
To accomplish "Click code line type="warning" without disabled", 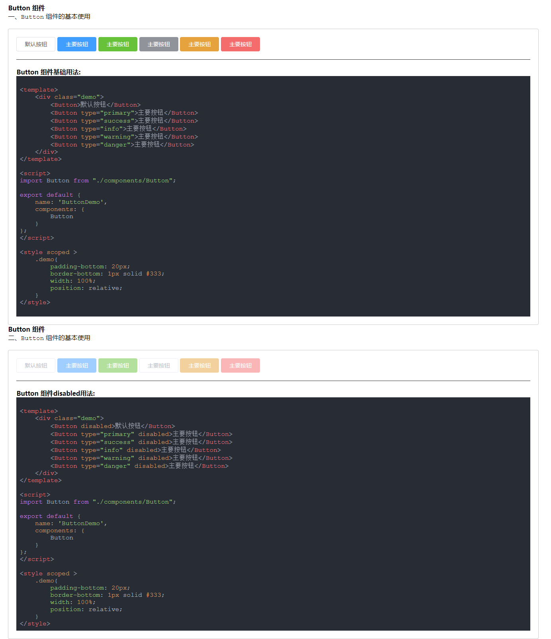I will (124, 137).
